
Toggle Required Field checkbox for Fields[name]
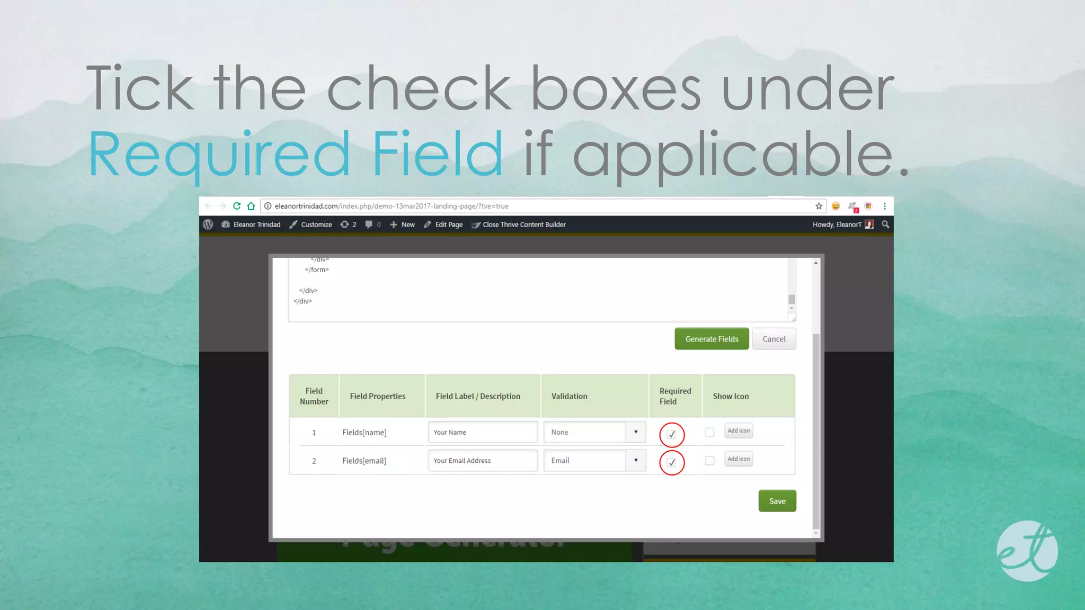tap(672, 434)
